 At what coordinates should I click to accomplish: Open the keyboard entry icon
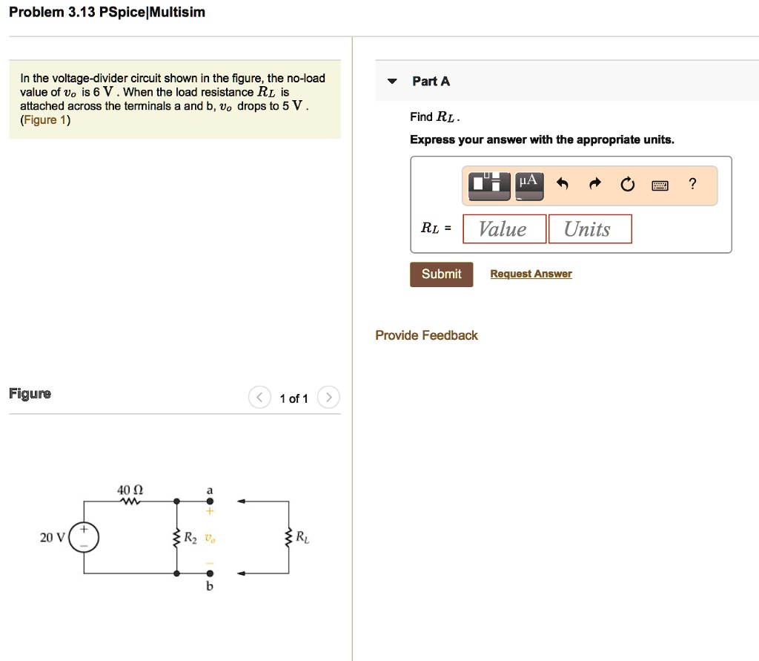tap(660, 184)
